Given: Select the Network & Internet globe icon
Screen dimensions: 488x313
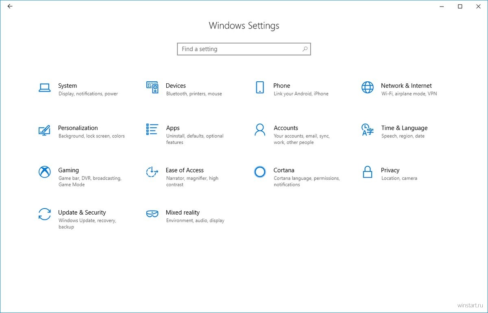Looking at the screenshot, I should click(367, 87).
